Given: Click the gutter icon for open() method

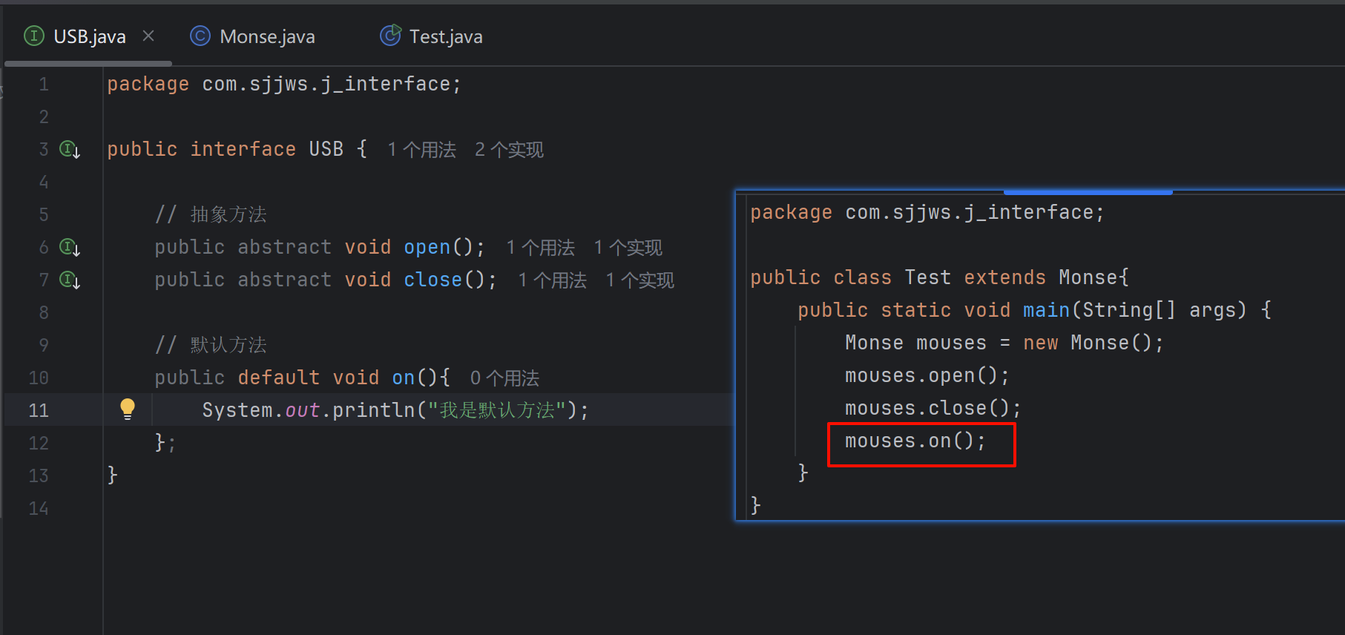Looking at the screenshot, I should pos(70,248).
